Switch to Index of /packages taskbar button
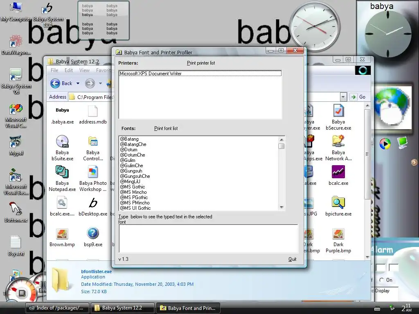Viewport: 419px width, 314px height. (57, 308)
